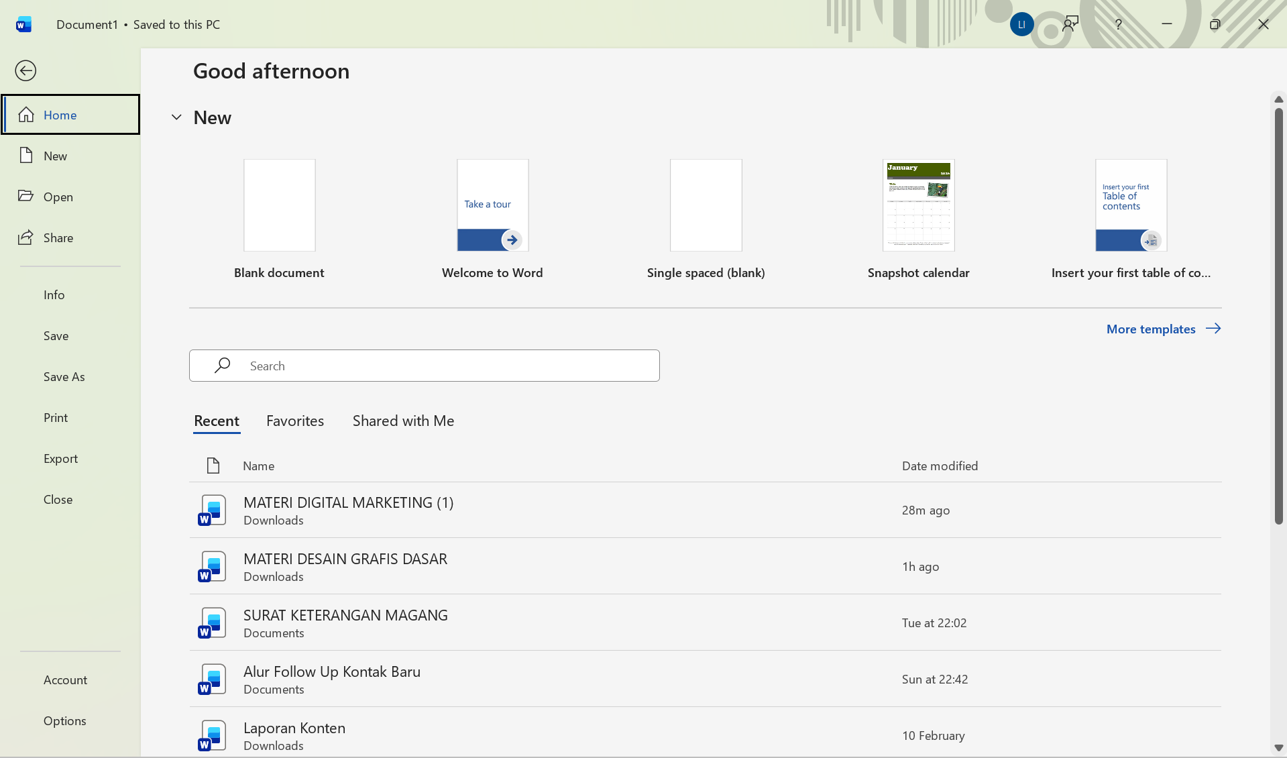This screenshot has height=758, width=1287.
Task: Open the Snapshot calendar template
Action: click(918, 205)
